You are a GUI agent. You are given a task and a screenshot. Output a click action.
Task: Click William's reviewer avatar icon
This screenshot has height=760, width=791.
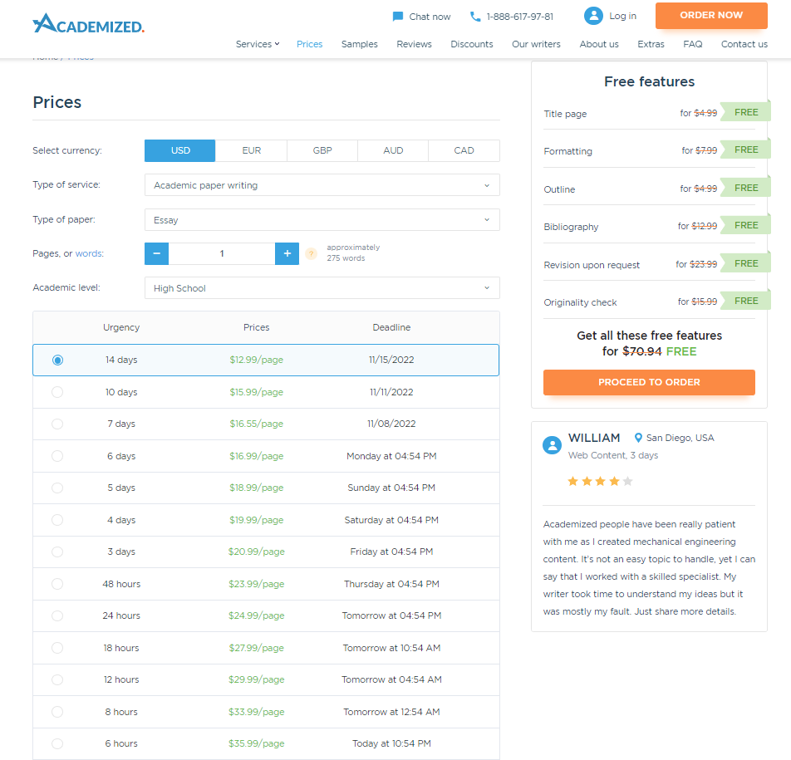tap(552, 445)
